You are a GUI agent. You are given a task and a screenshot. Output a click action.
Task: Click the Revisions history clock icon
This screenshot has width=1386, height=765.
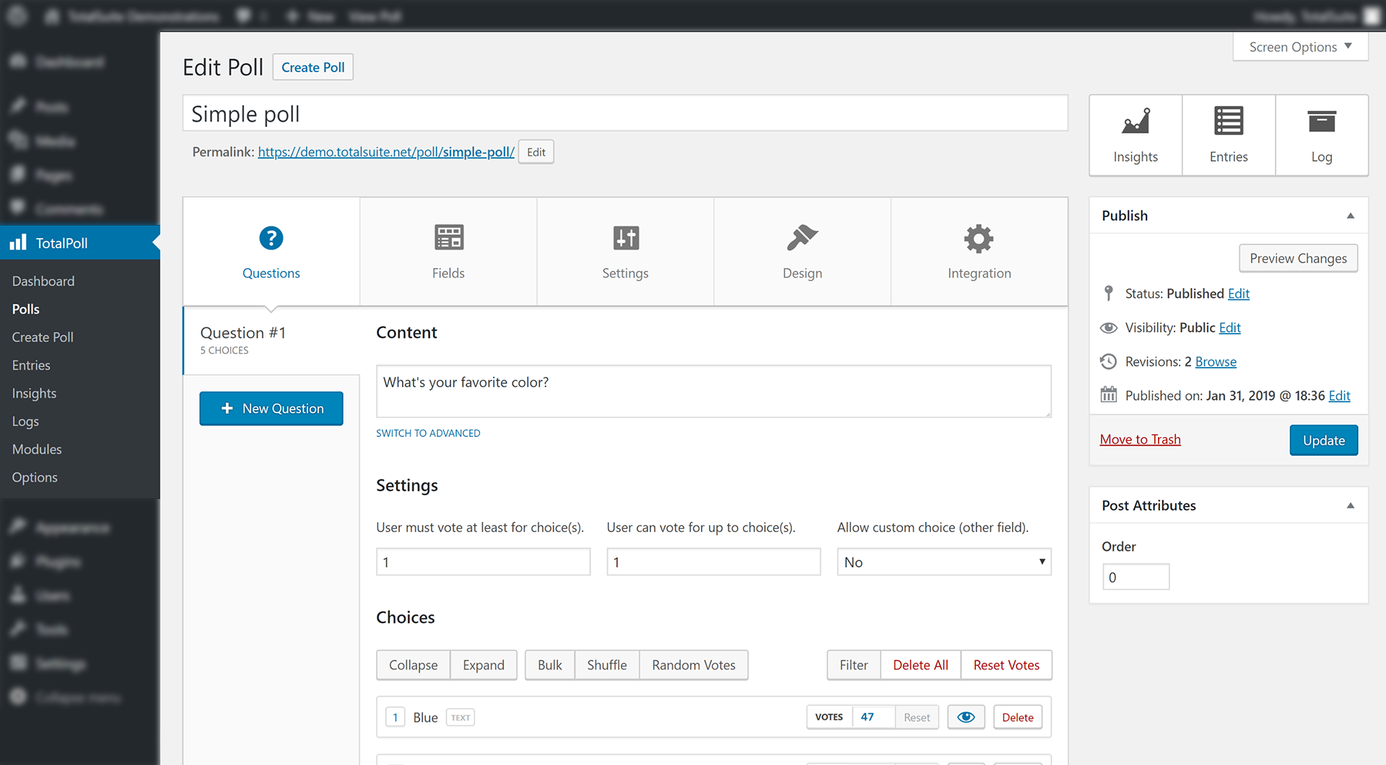tap(1109, 361)
